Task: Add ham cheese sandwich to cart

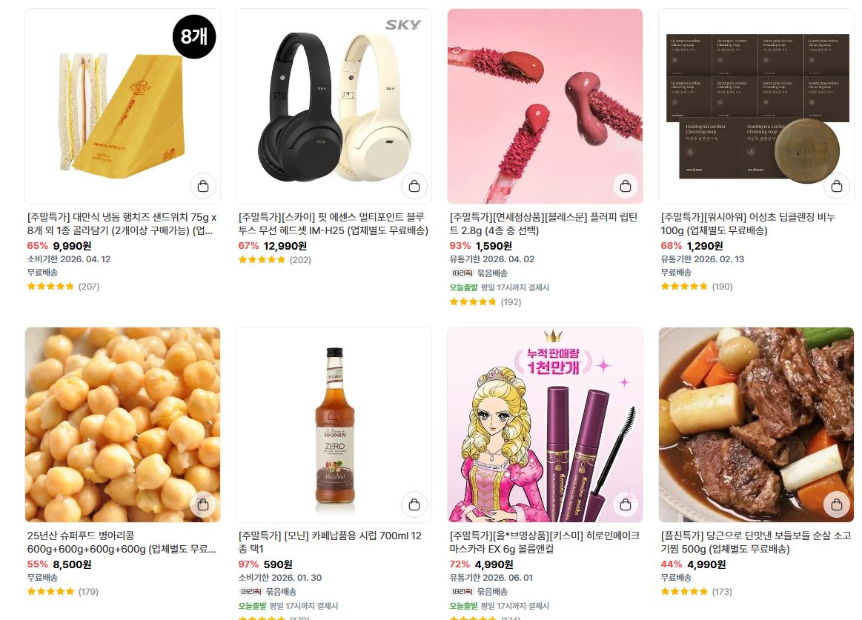Action: [203, 186]
